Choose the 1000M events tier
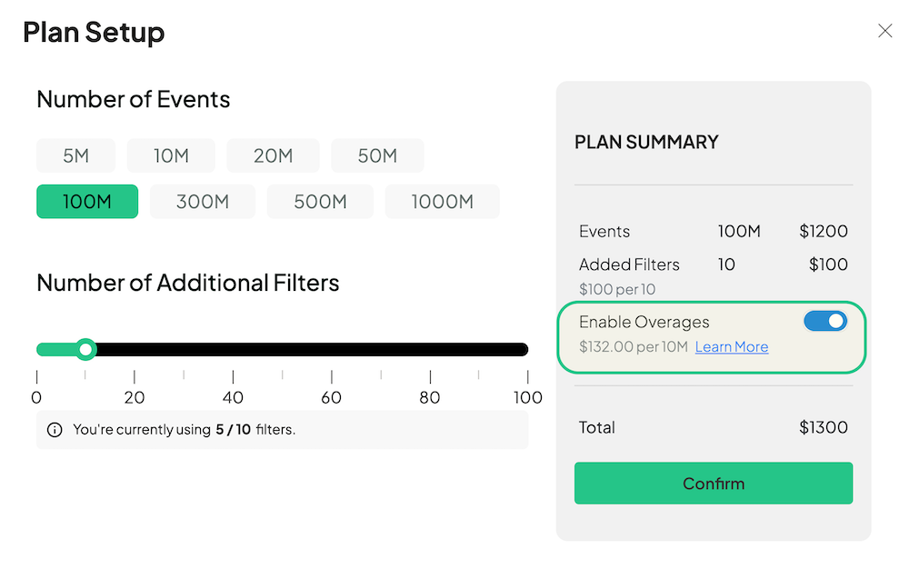 coord(442,202)
